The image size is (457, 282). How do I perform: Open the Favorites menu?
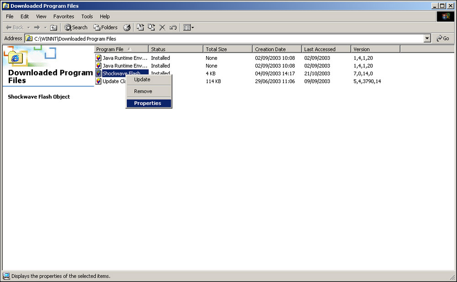[64, 16]
